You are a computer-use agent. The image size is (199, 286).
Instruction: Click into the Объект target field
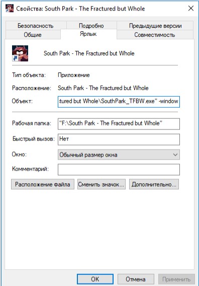(119, 102)
